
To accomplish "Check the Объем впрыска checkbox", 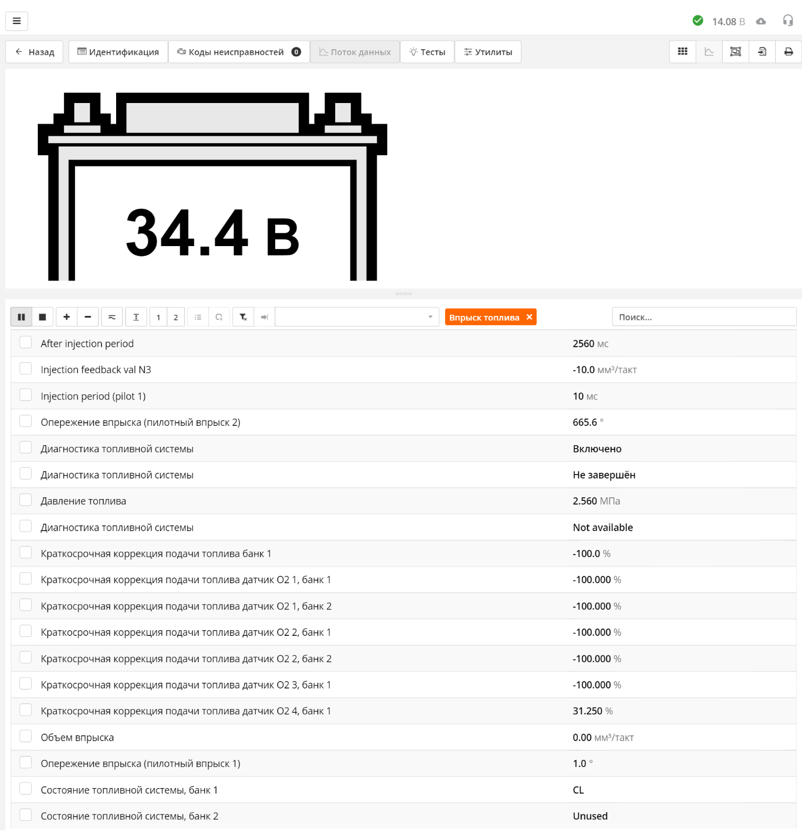I will pos(26,736).
